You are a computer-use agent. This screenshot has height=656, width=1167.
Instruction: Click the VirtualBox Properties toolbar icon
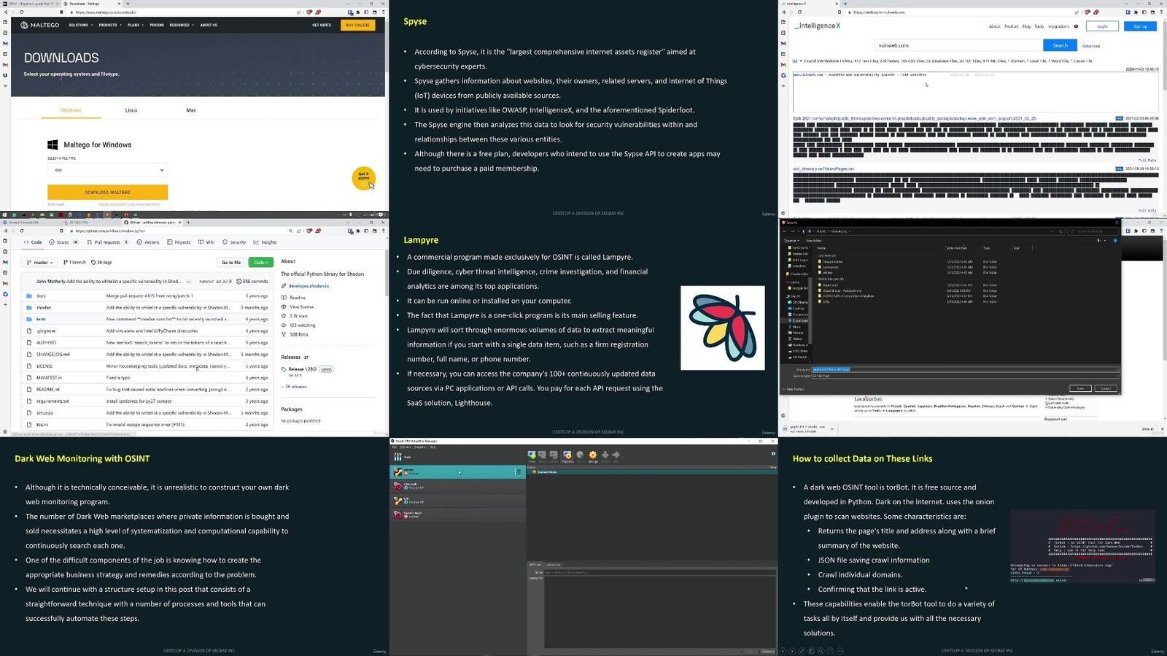(x=567, y=456)
